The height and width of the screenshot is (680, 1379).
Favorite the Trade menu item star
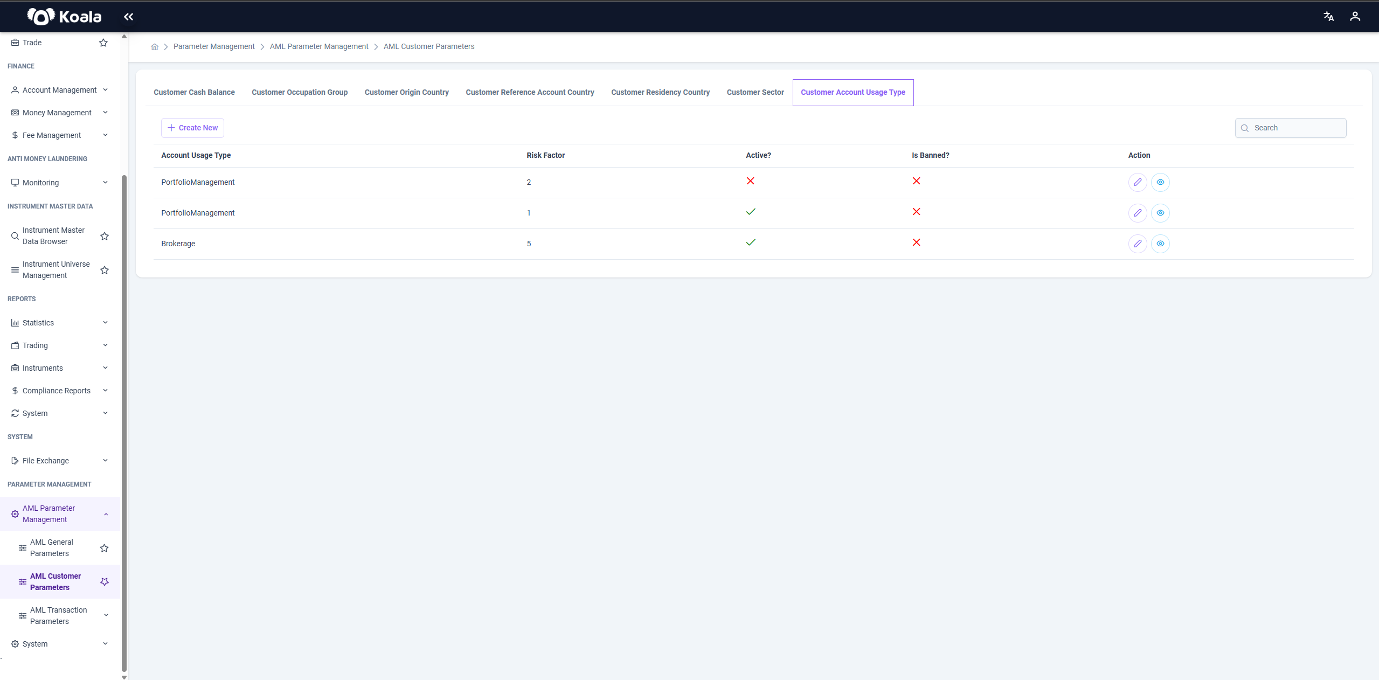click(x=103, y=43)
